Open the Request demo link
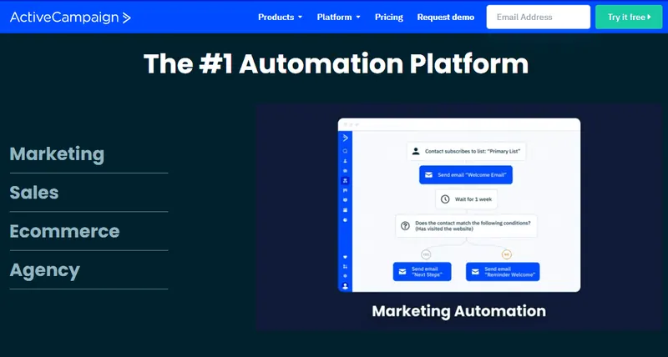This screenshot has width=668, height=357. pyautogui.click(x=446, y=17)
